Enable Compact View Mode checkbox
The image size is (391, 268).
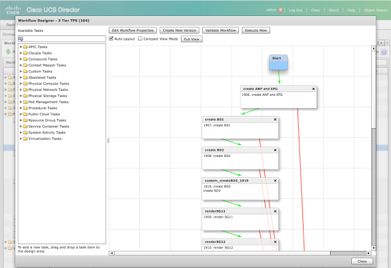tap(139, 38)
